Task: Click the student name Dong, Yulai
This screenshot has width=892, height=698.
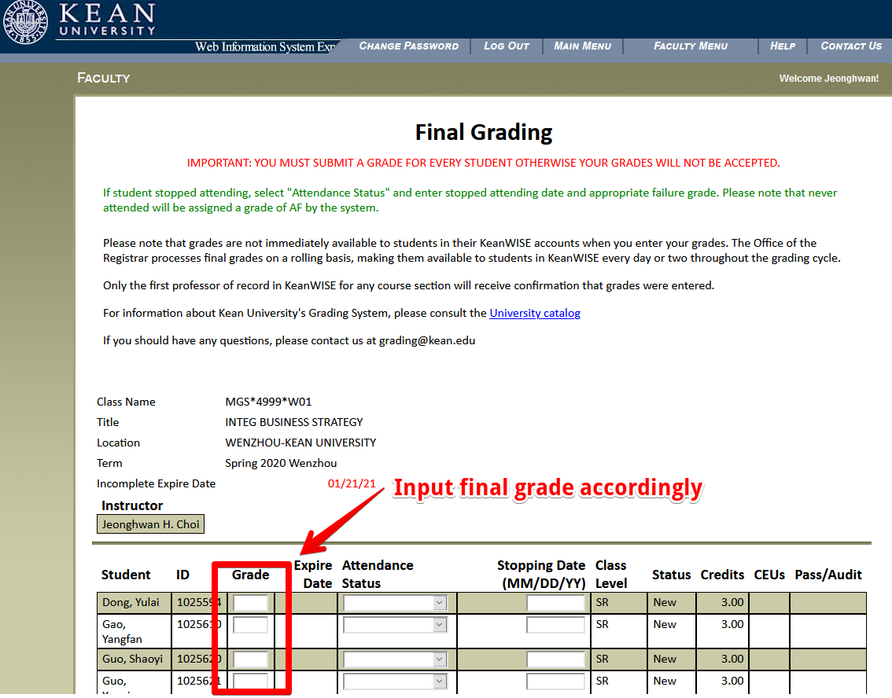Action: [x=131, y=603]
